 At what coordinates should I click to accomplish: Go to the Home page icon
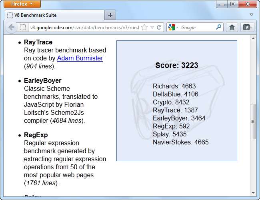click(232, 28)
